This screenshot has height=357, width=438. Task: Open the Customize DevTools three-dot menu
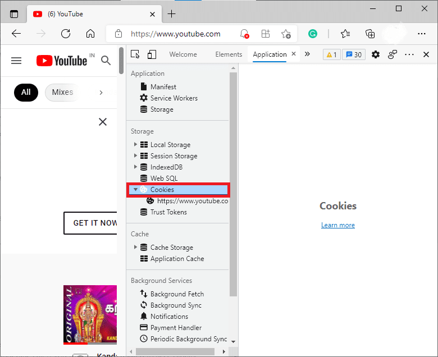(x=409, y=54)
